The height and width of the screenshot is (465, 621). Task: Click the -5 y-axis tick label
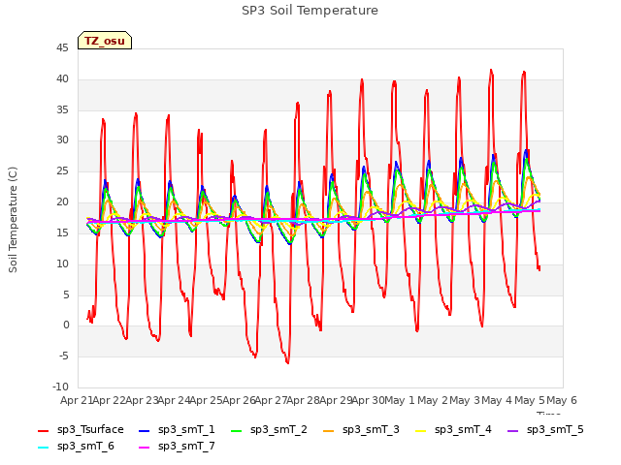[64, 356]
